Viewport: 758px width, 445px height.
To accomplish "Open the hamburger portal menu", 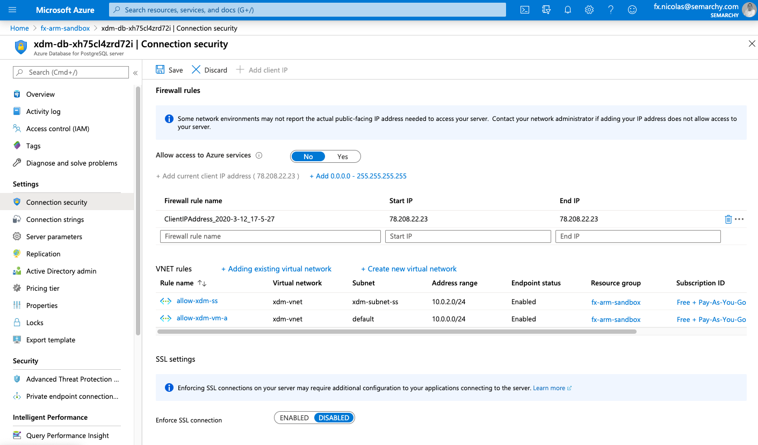I will pyautogui.click(x=13, y=10).
